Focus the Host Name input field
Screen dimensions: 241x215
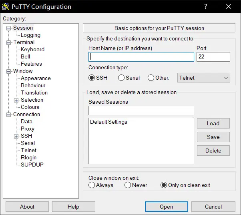point(141,57)
